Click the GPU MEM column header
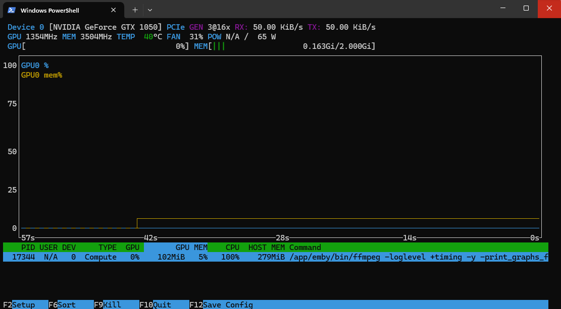 coord(191,247)
